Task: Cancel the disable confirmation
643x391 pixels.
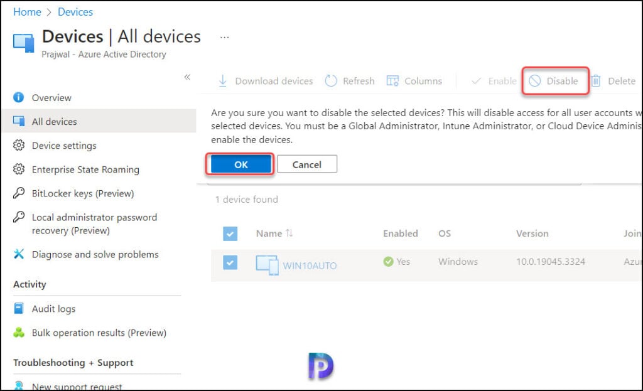Action: 306,164
